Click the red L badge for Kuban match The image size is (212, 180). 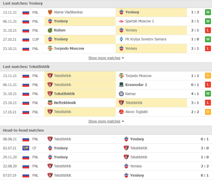coord(208,30)
